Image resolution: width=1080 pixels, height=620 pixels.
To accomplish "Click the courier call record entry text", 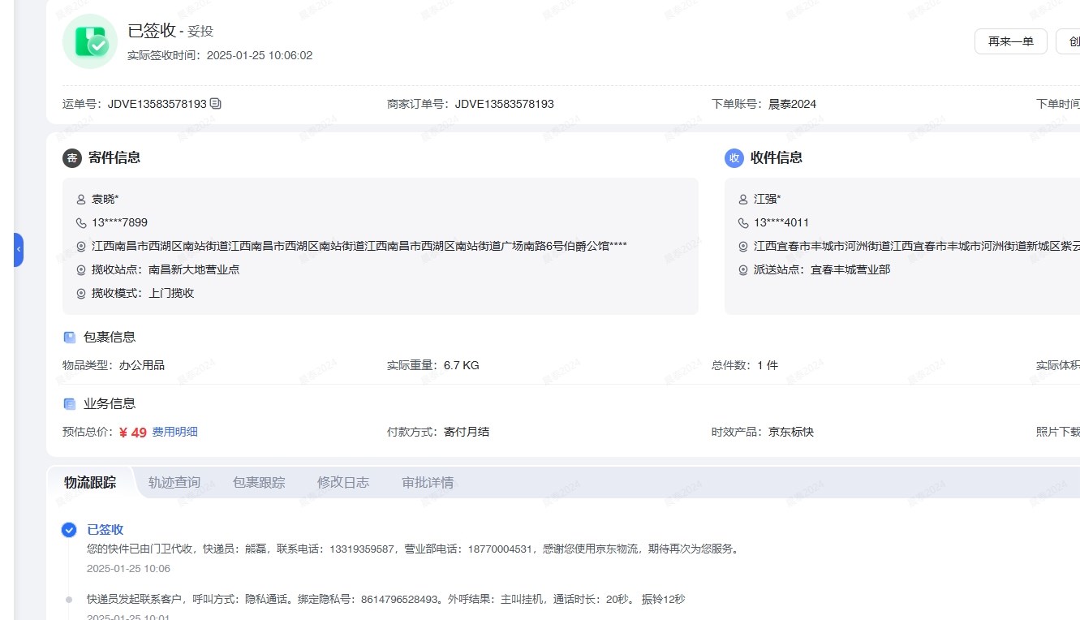I will (x=385, y=599).
